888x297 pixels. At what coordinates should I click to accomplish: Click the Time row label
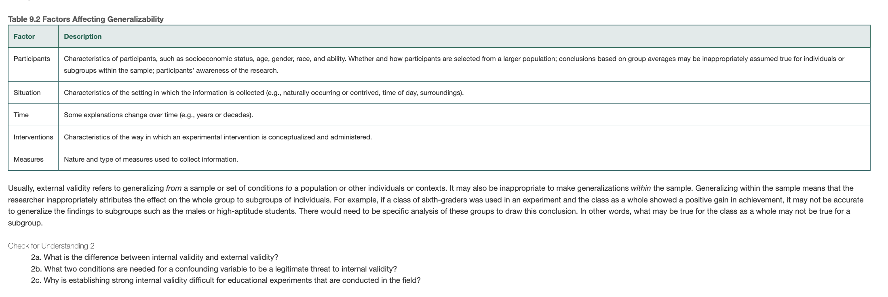[x=21, y=115]
